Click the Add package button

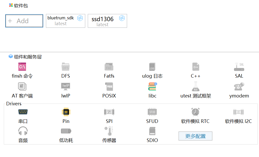(24, 21)
